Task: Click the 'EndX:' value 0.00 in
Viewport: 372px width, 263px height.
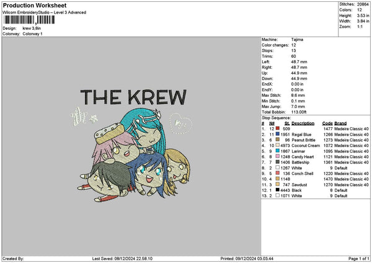Action: 297,84
